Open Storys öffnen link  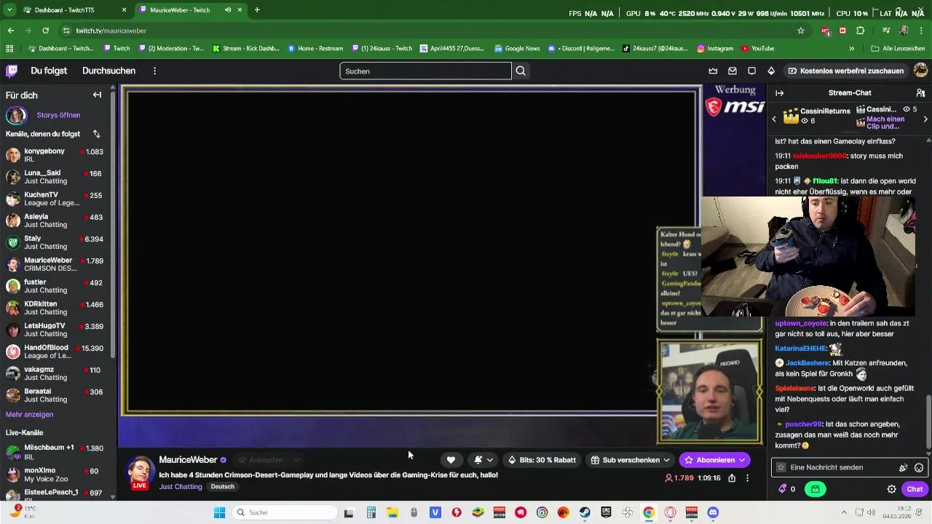tap(58, 115)
